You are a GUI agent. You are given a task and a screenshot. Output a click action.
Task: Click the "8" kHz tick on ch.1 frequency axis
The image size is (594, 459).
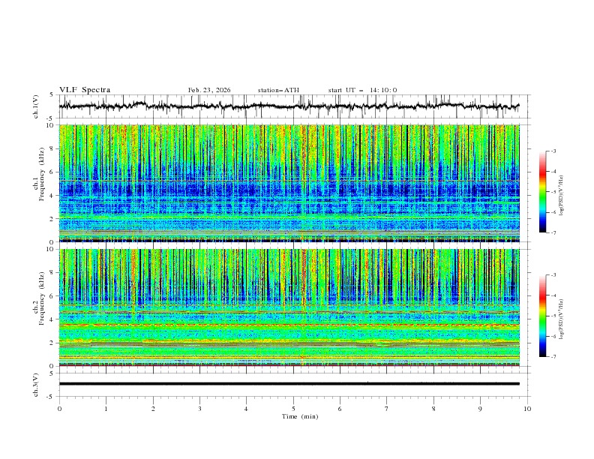pyautogui.click(x=52, y=148)
